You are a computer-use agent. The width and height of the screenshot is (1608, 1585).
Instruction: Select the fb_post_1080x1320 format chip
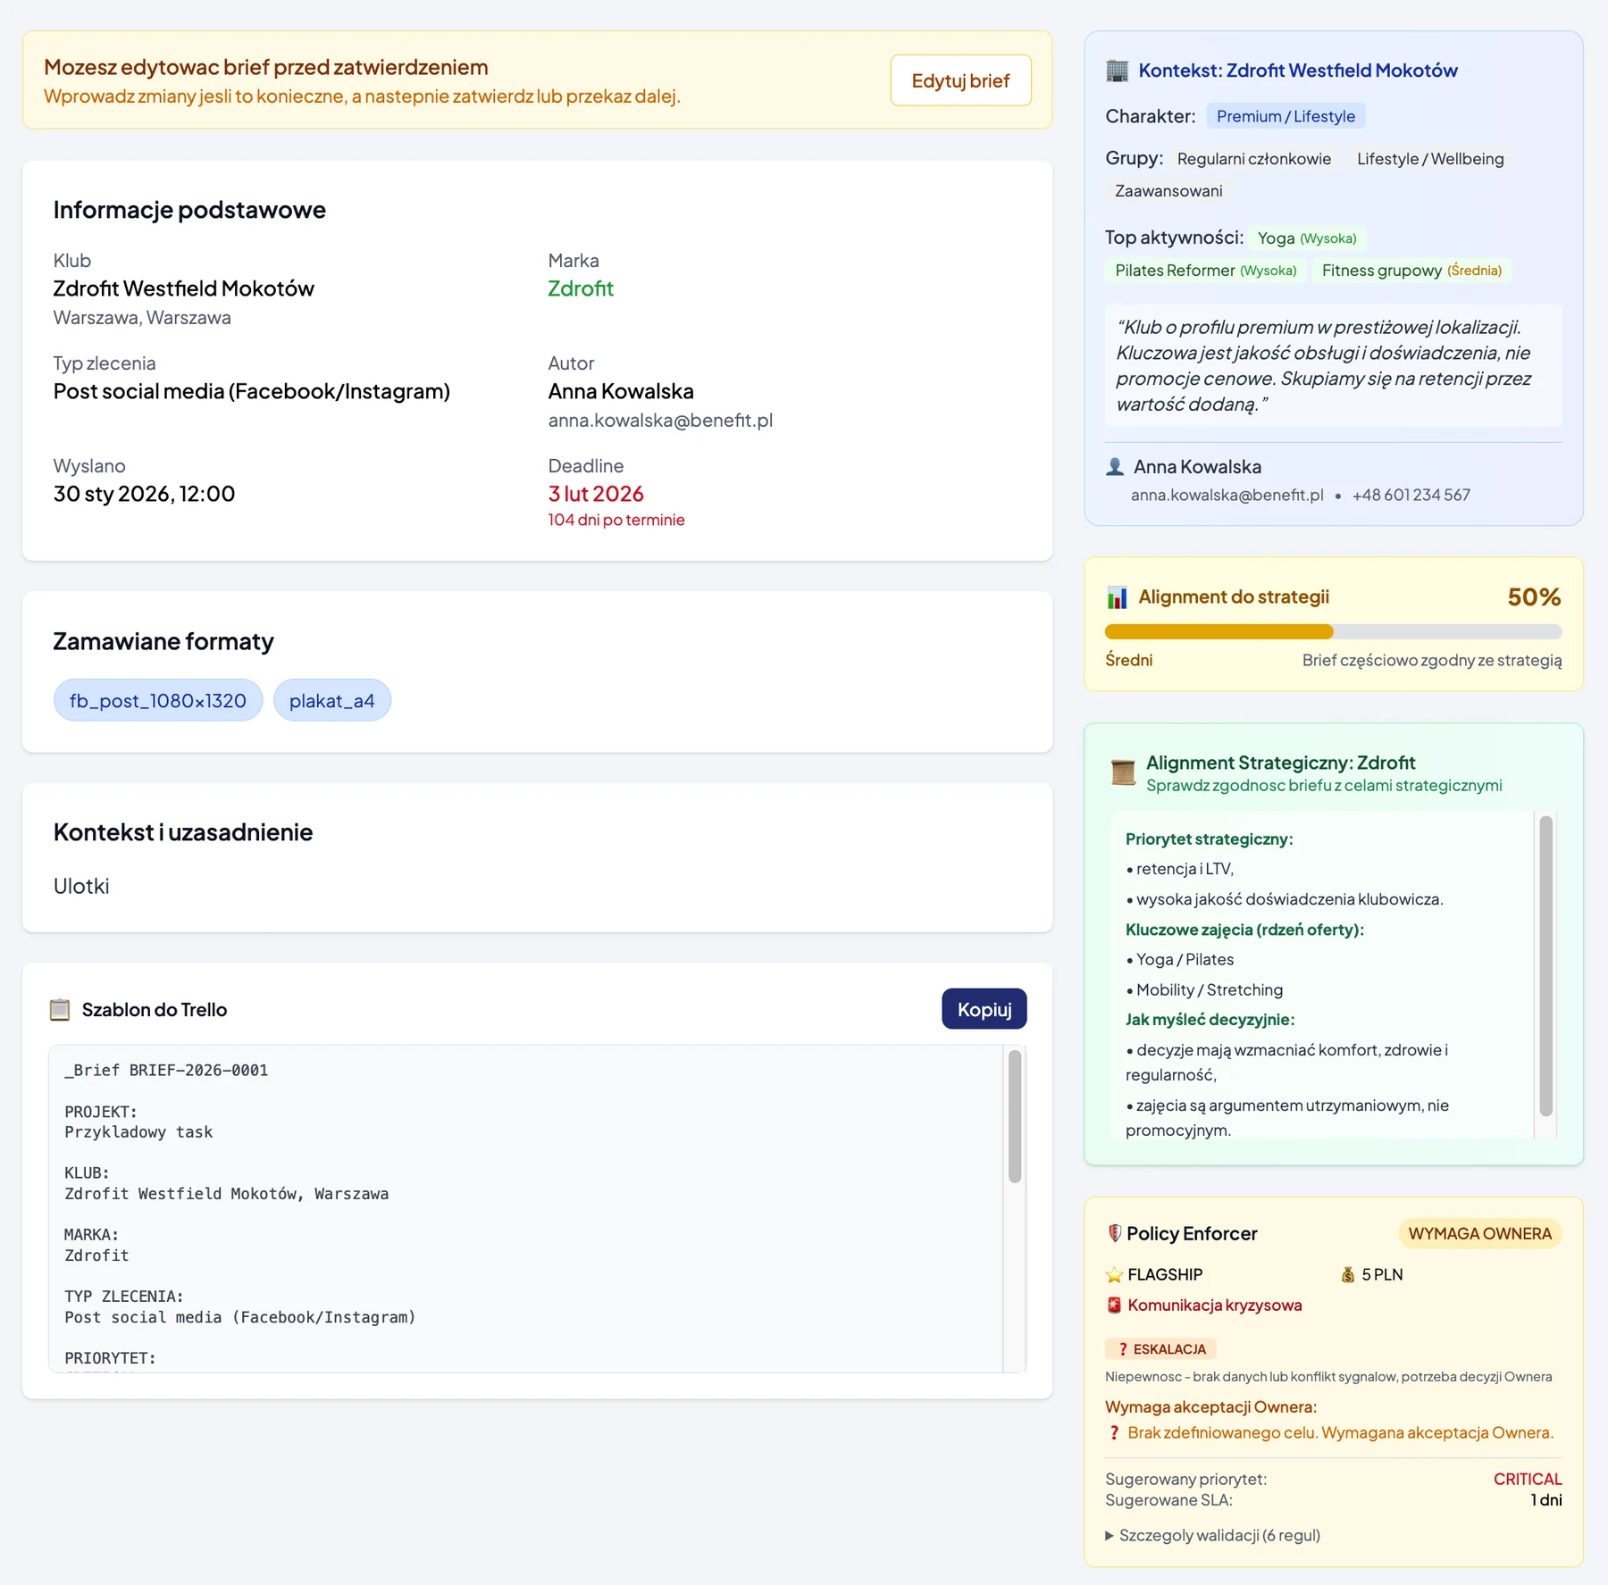point(158,700)
